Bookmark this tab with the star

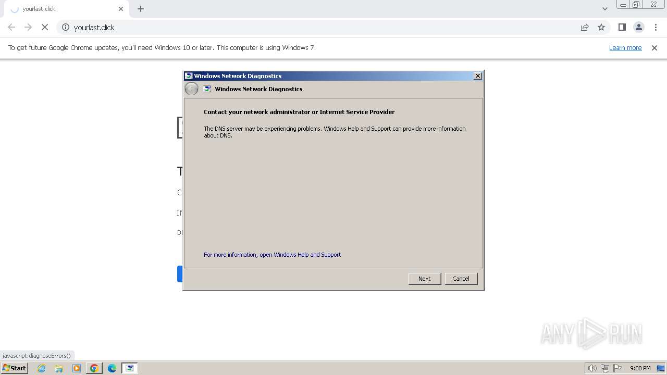[x=601, y=27]
